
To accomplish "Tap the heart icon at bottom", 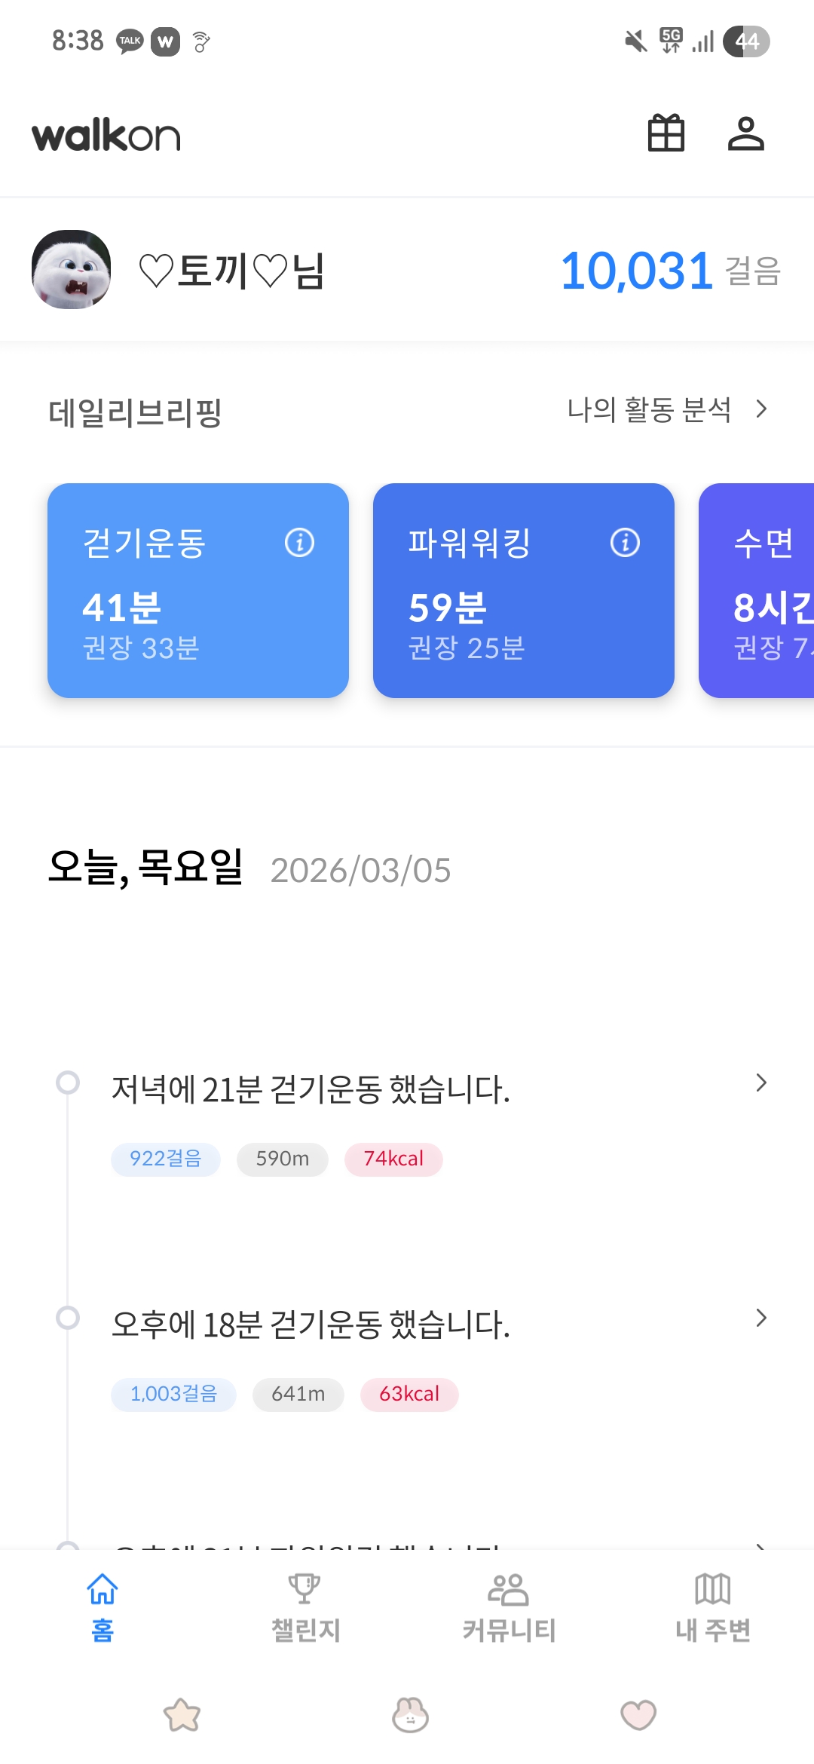I will click(x=638, y=1715).
